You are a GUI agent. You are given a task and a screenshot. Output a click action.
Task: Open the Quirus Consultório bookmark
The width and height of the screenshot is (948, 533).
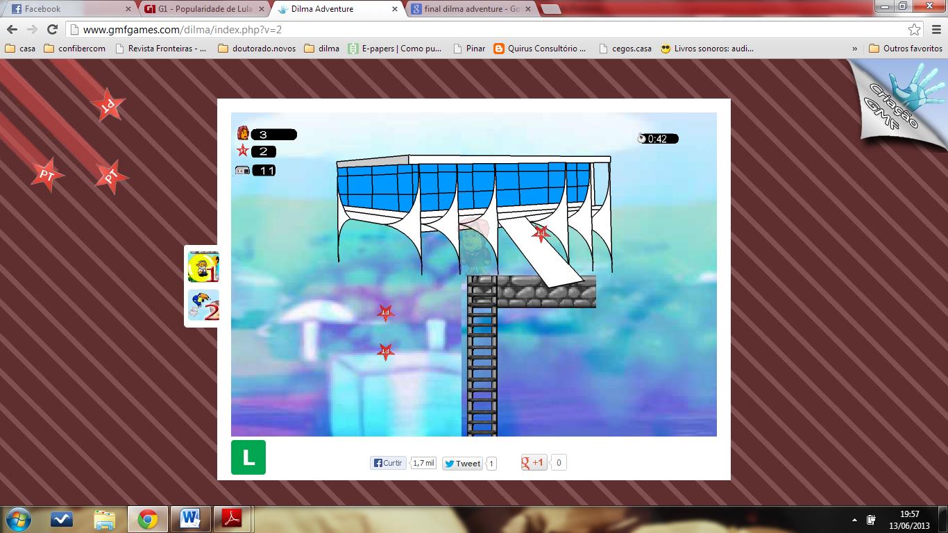pos(539,49)
